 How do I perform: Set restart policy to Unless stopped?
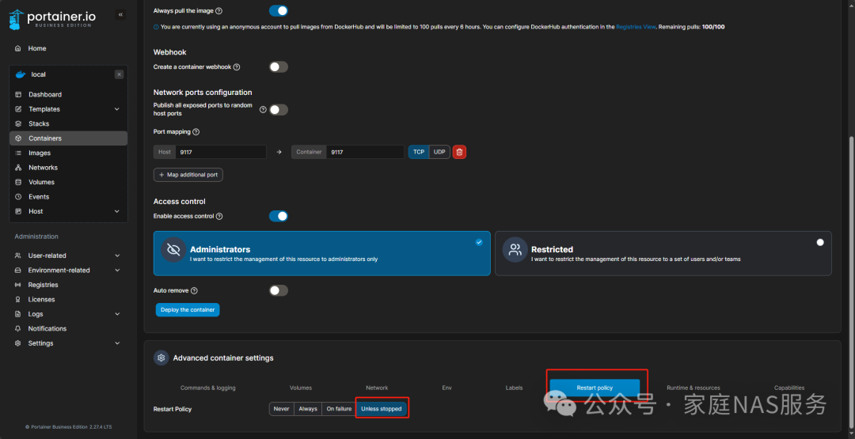[x=381, y=409]
